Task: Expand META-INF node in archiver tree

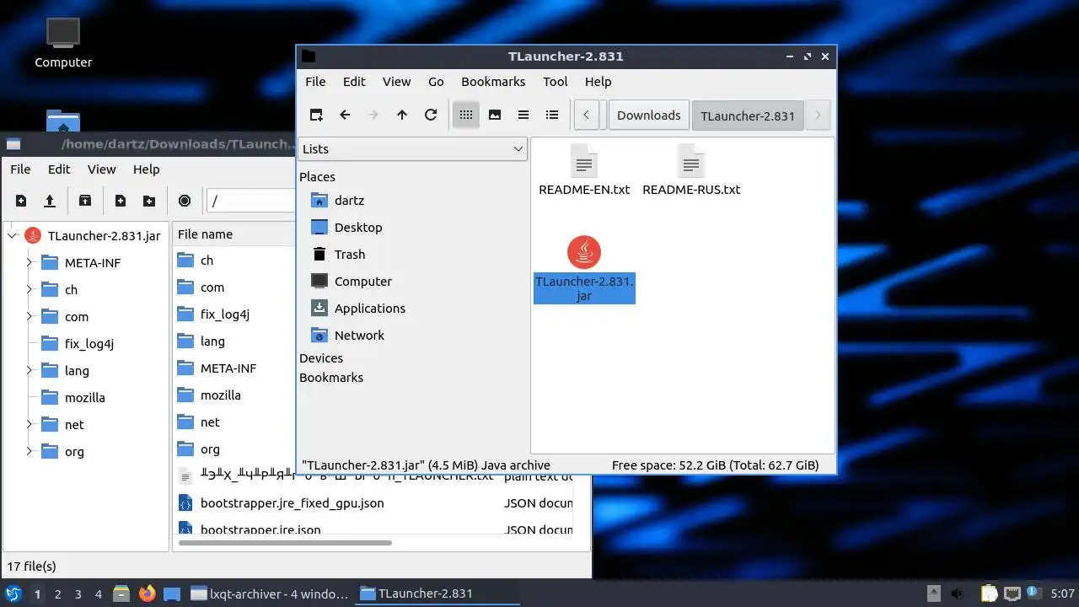Action: [x=29, y=263]
